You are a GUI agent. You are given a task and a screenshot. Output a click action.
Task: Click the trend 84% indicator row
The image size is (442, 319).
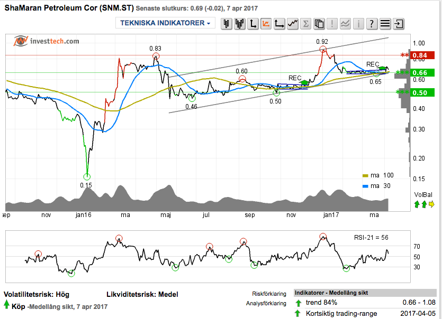point(365,303)
